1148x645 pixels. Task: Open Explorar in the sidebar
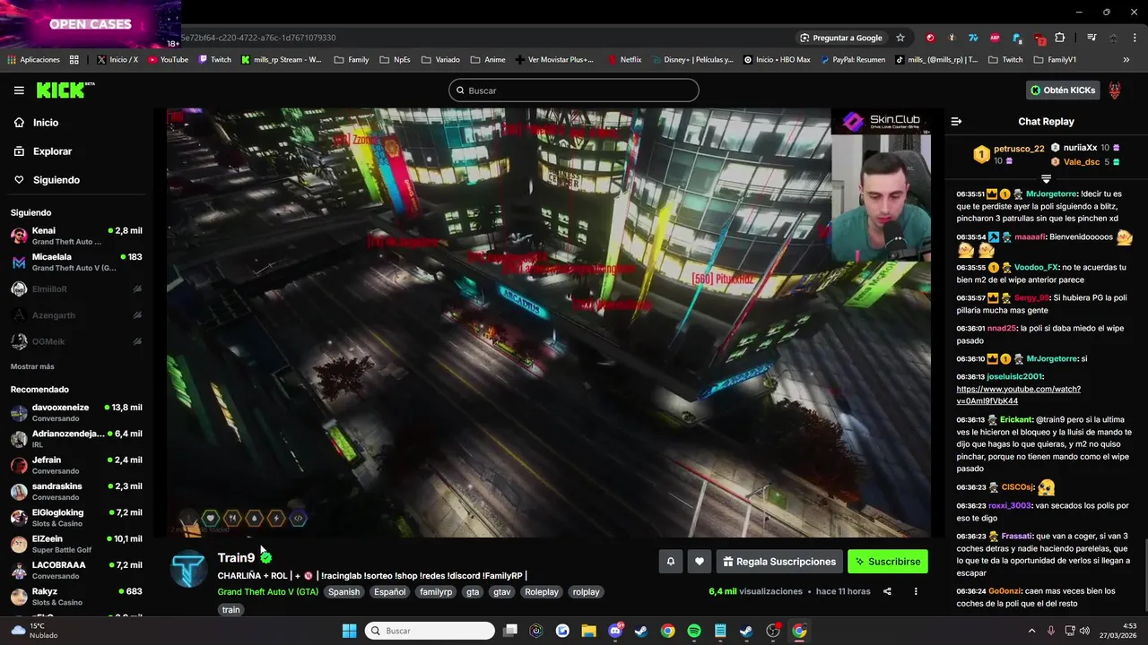click(x=52, y=151)
